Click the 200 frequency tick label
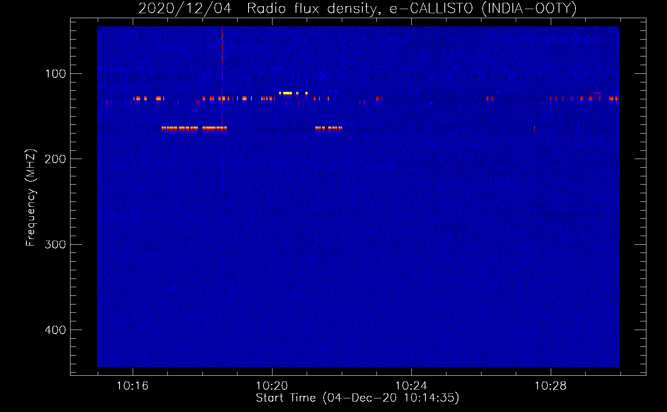667x412 pixels. (55, 159)
